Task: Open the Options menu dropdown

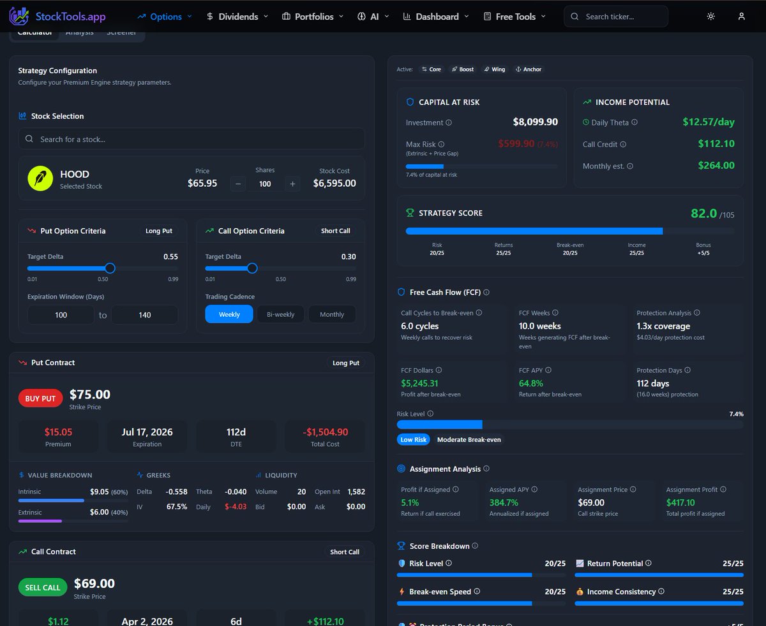Action: pyautogui.click(x=163, y=16)
